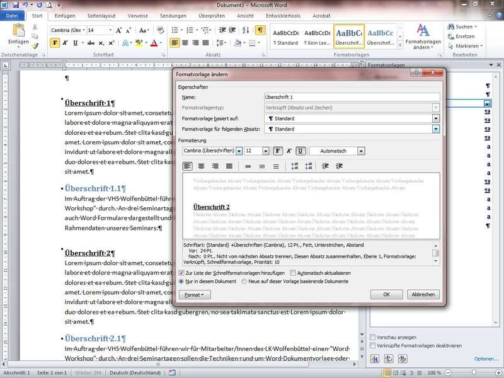Click the Bold button in the dialog
The image size is (504, 378).
tap(277, 151)
